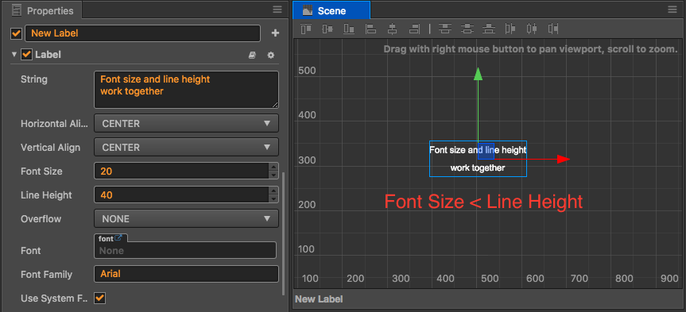Click New Label in Scene footer
Image resolution: width=686 pixels, height=312 pixels.
[x=319, y=299]
